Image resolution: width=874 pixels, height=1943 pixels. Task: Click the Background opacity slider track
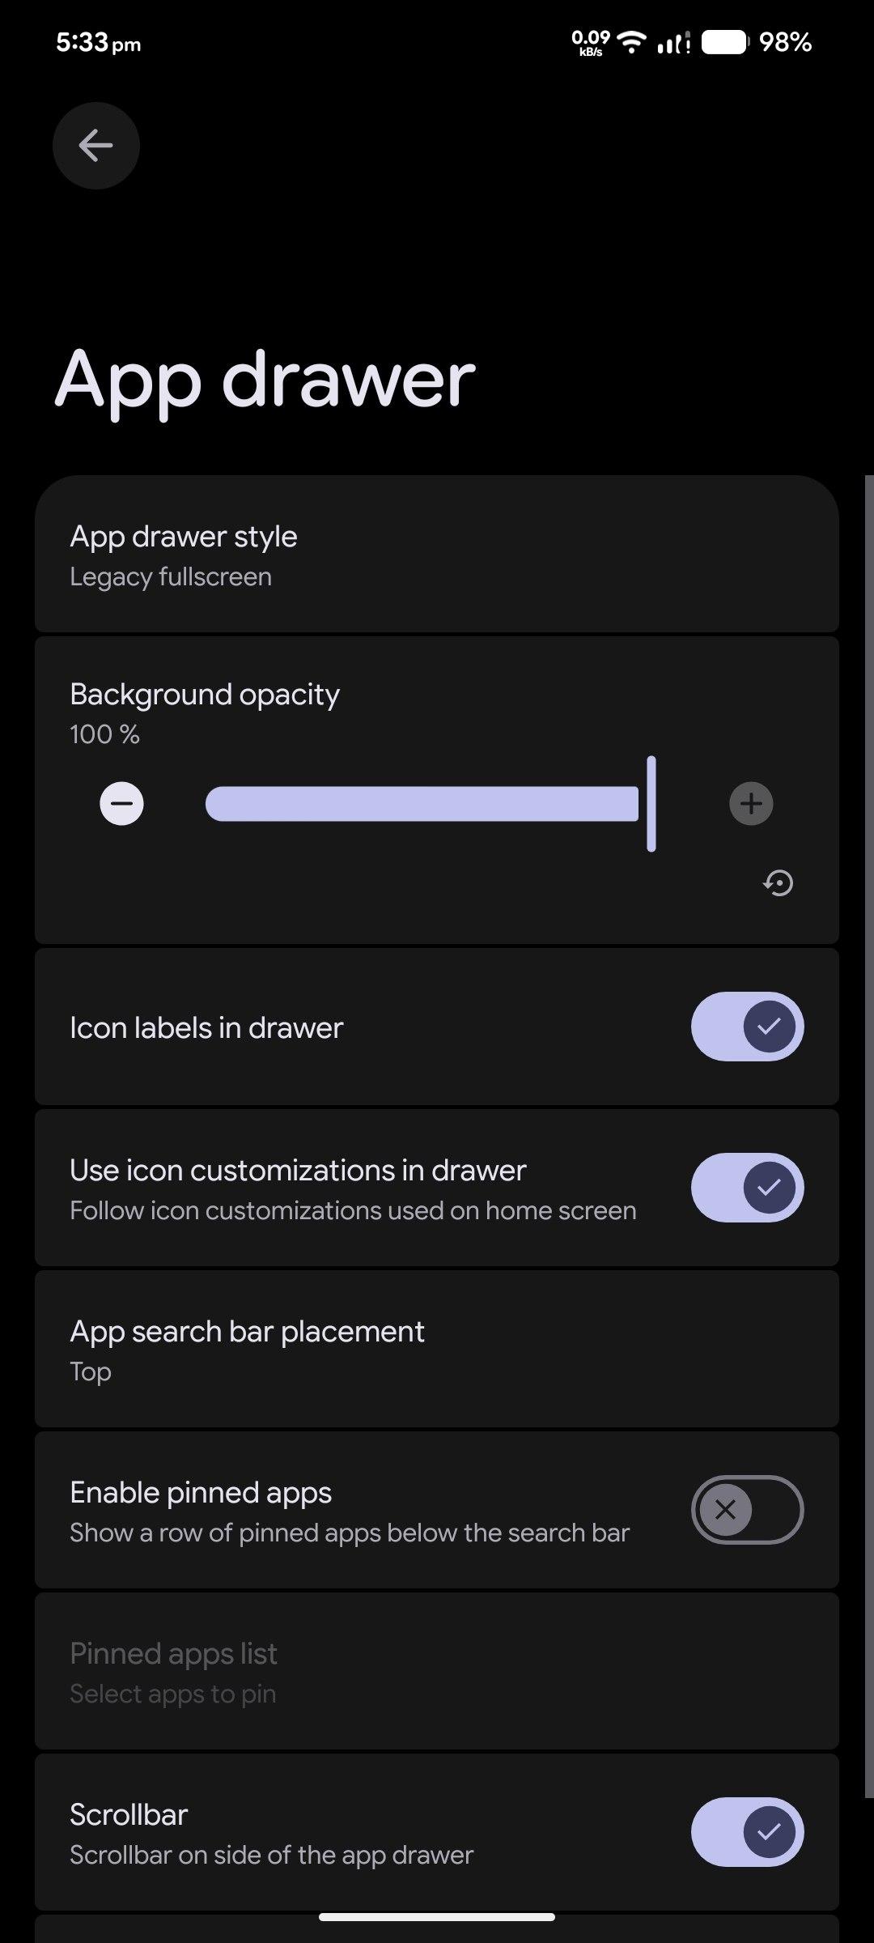point(421,804)
